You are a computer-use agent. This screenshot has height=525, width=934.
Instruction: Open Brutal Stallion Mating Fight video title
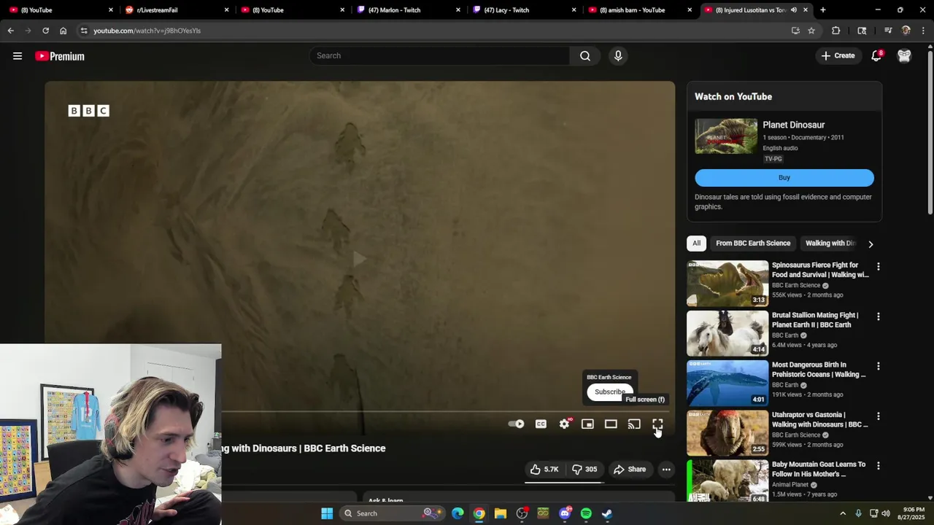click(x=815, y=320)
